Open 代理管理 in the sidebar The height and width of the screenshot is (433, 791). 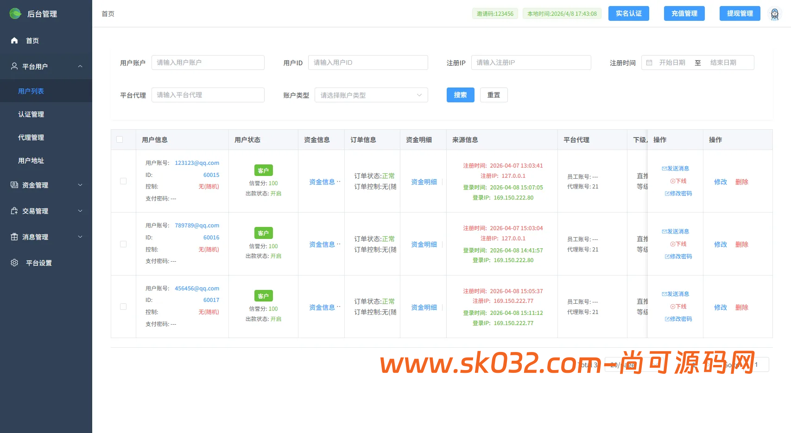pos(46,137)
